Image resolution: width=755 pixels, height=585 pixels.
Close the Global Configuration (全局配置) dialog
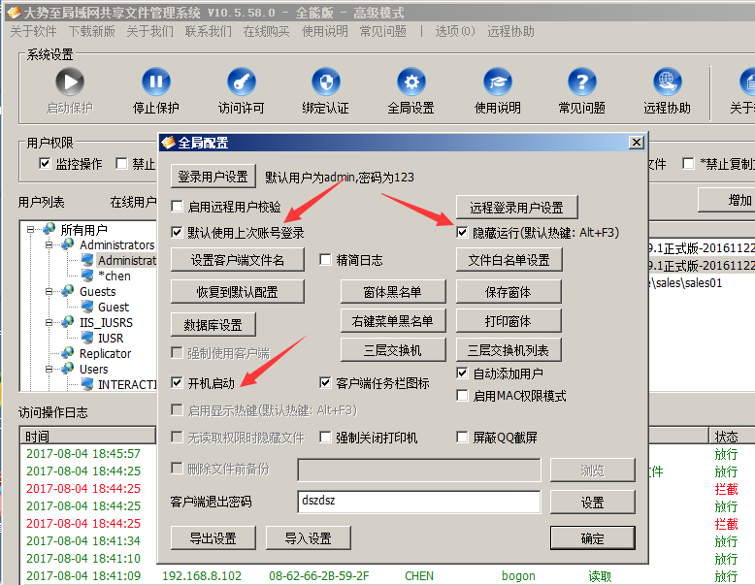click(x=636, y=143)
